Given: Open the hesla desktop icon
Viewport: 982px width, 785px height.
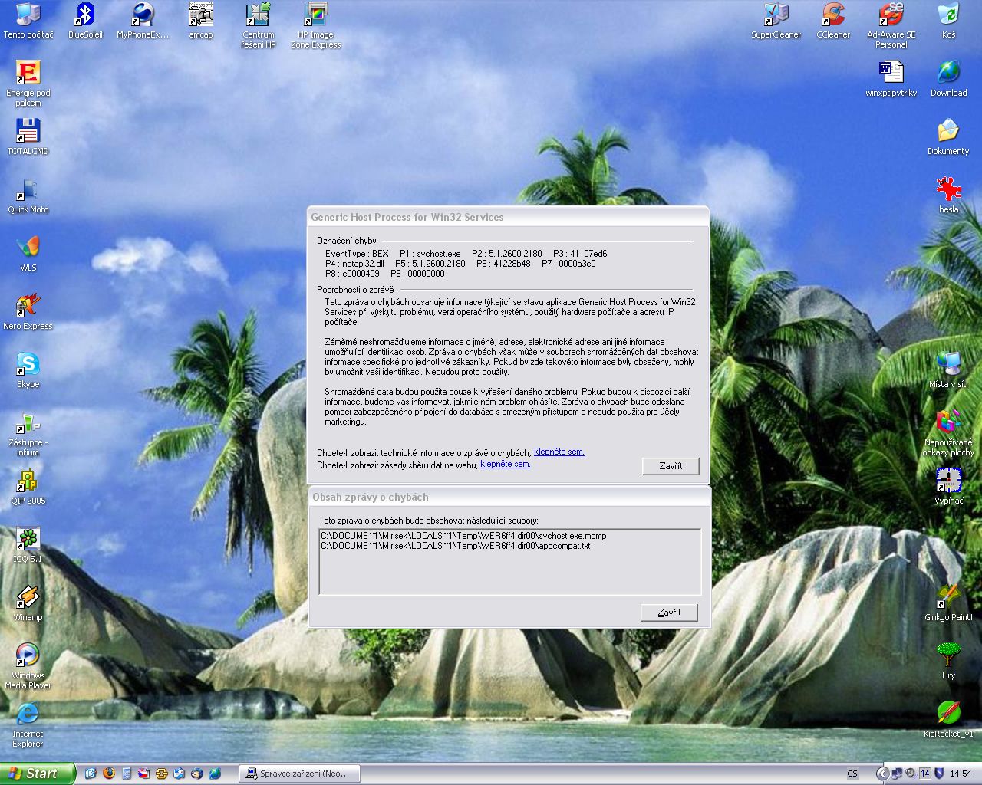Looking at the screenshot, I should [x=948, y=195].
